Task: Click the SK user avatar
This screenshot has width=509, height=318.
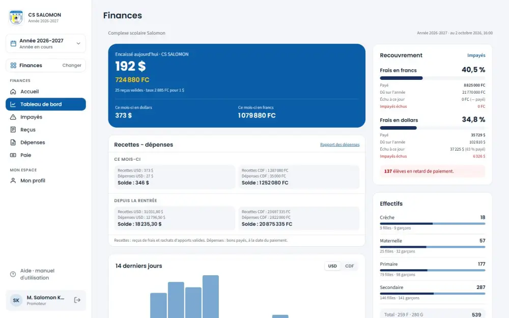Action: coord(16,300)
